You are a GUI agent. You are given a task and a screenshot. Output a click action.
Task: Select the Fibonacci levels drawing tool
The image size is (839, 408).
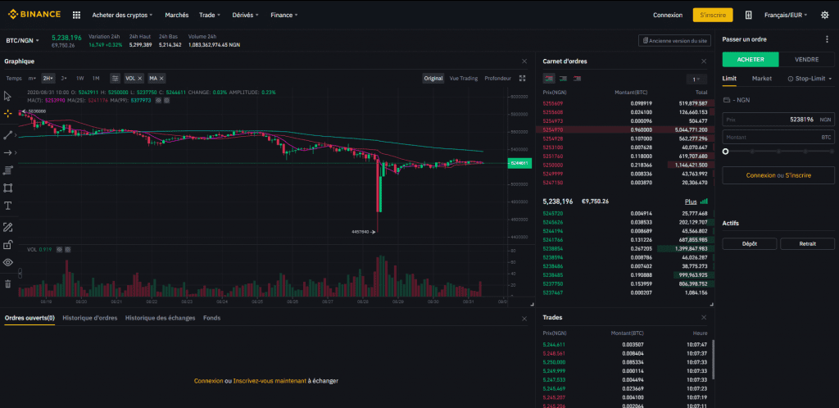tap(7, 170)
